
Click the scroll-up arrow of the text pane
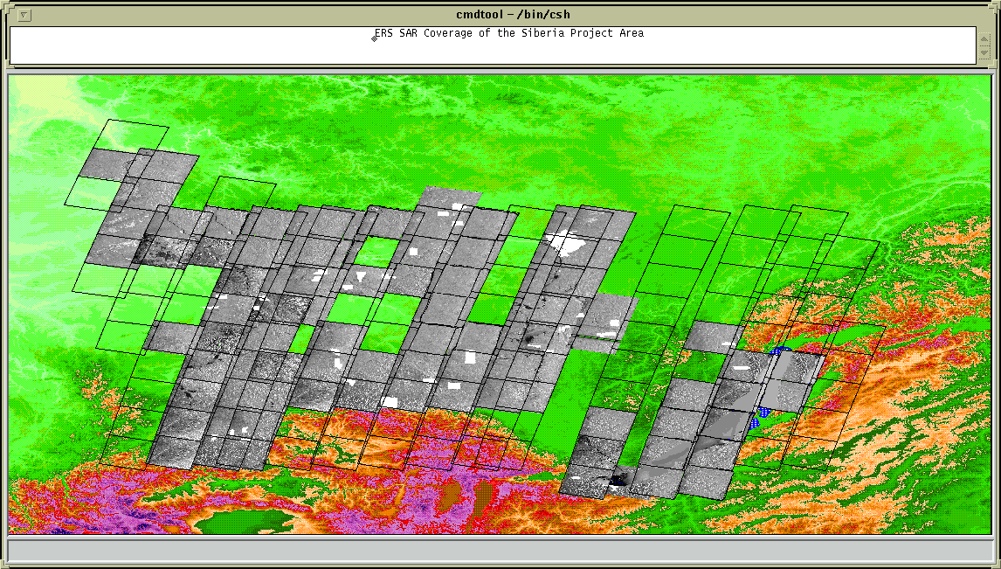(x=984, y=39)
